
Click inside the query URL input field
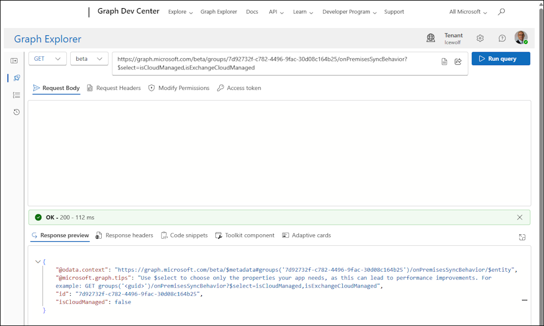(272, 63)
